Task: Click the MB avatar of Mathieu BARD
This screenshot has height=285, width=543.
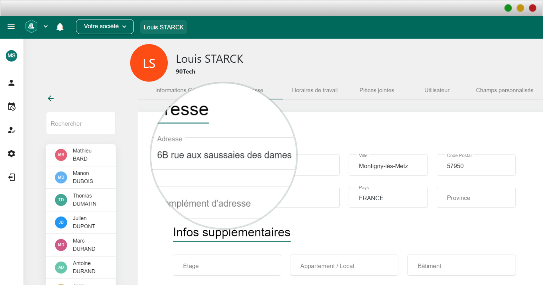Action: pos(61,155)
